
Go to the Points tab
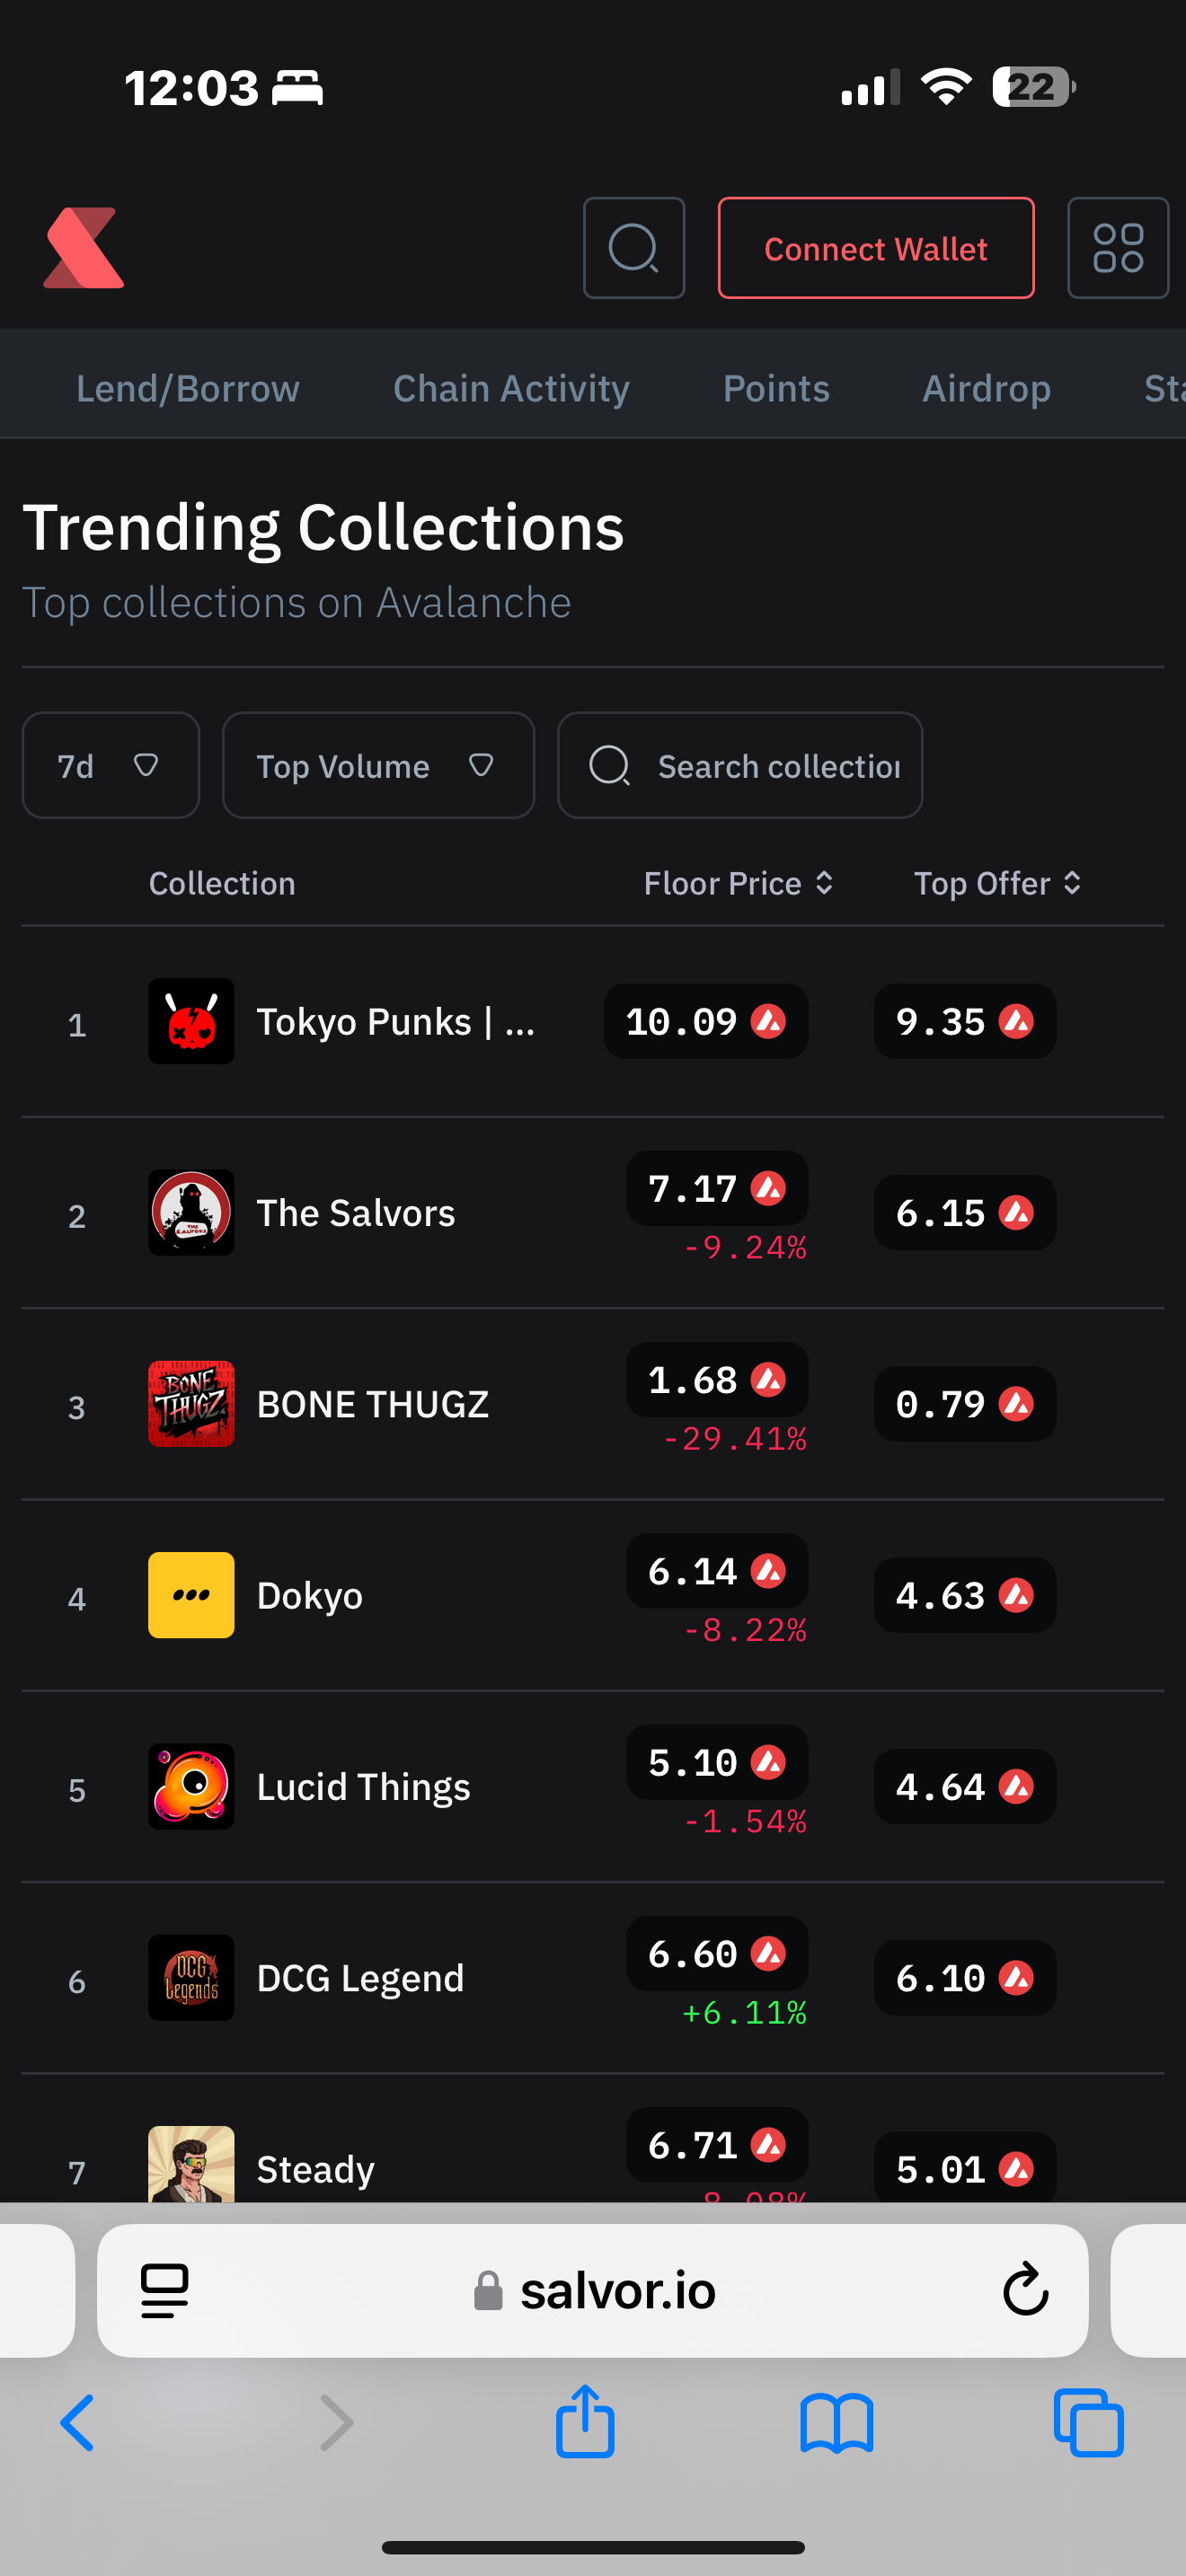776,388
